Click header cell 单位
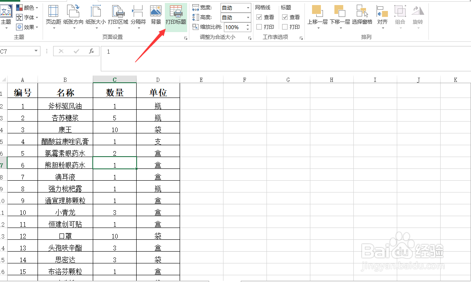The height and width of the screenshot is (282, 471). point(158,90)
